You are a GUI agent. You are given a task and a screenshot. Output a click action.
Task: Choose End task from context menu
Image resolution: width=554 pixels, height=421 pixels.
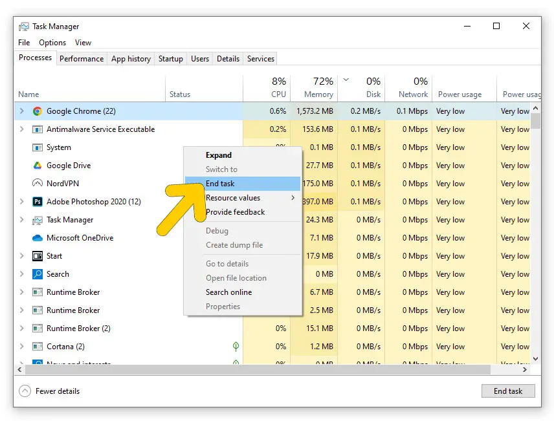tap(220, 184)
